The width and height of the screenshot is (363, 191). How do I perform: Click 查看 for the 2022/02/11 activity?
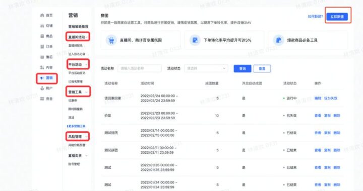(x=318, y=150)
